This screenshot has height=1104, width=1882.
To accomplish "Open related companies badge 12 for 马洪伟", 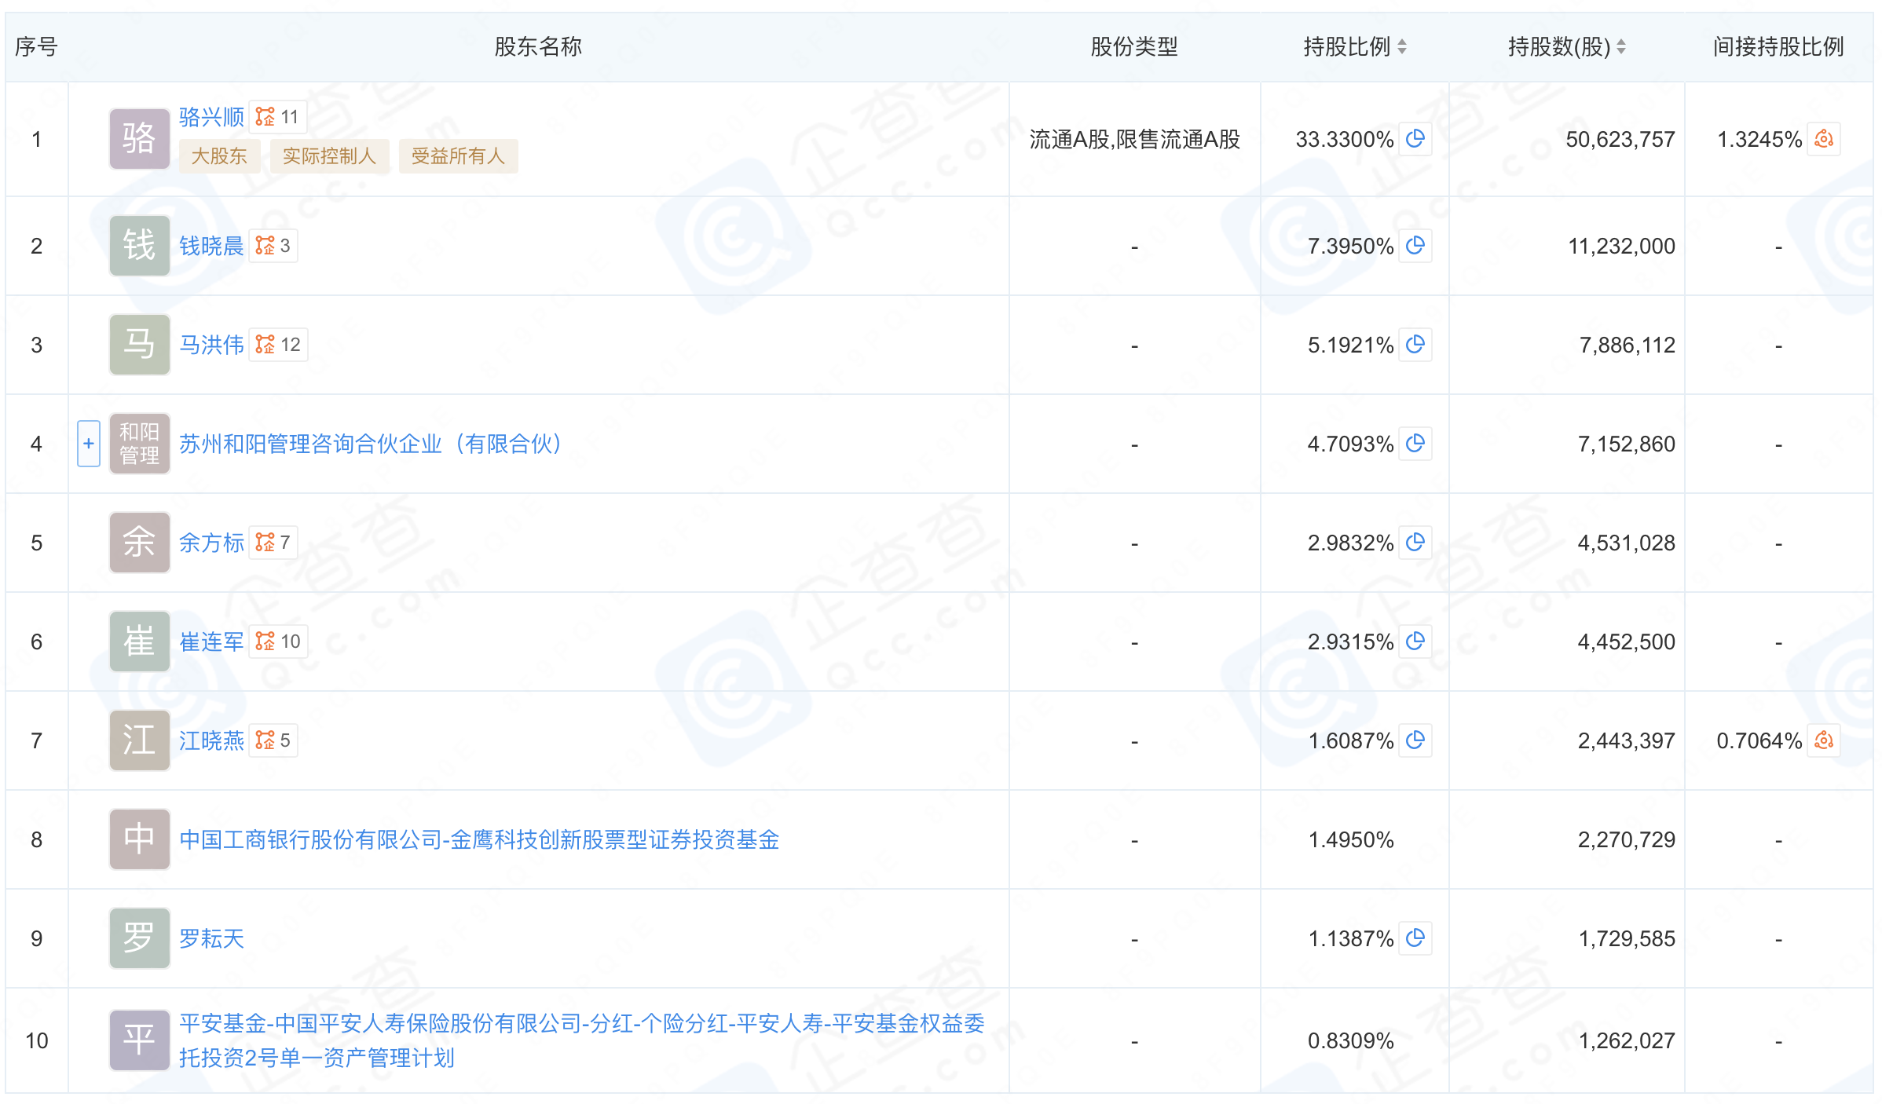I will pos(278,345).
